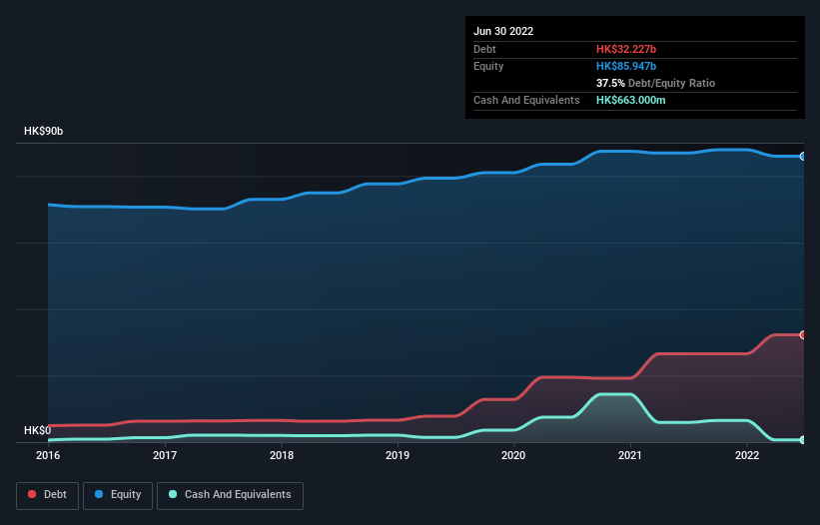820x525 pixels.
Task: Click the Equity label in tooltip
Action: click(x=488, y=66)
